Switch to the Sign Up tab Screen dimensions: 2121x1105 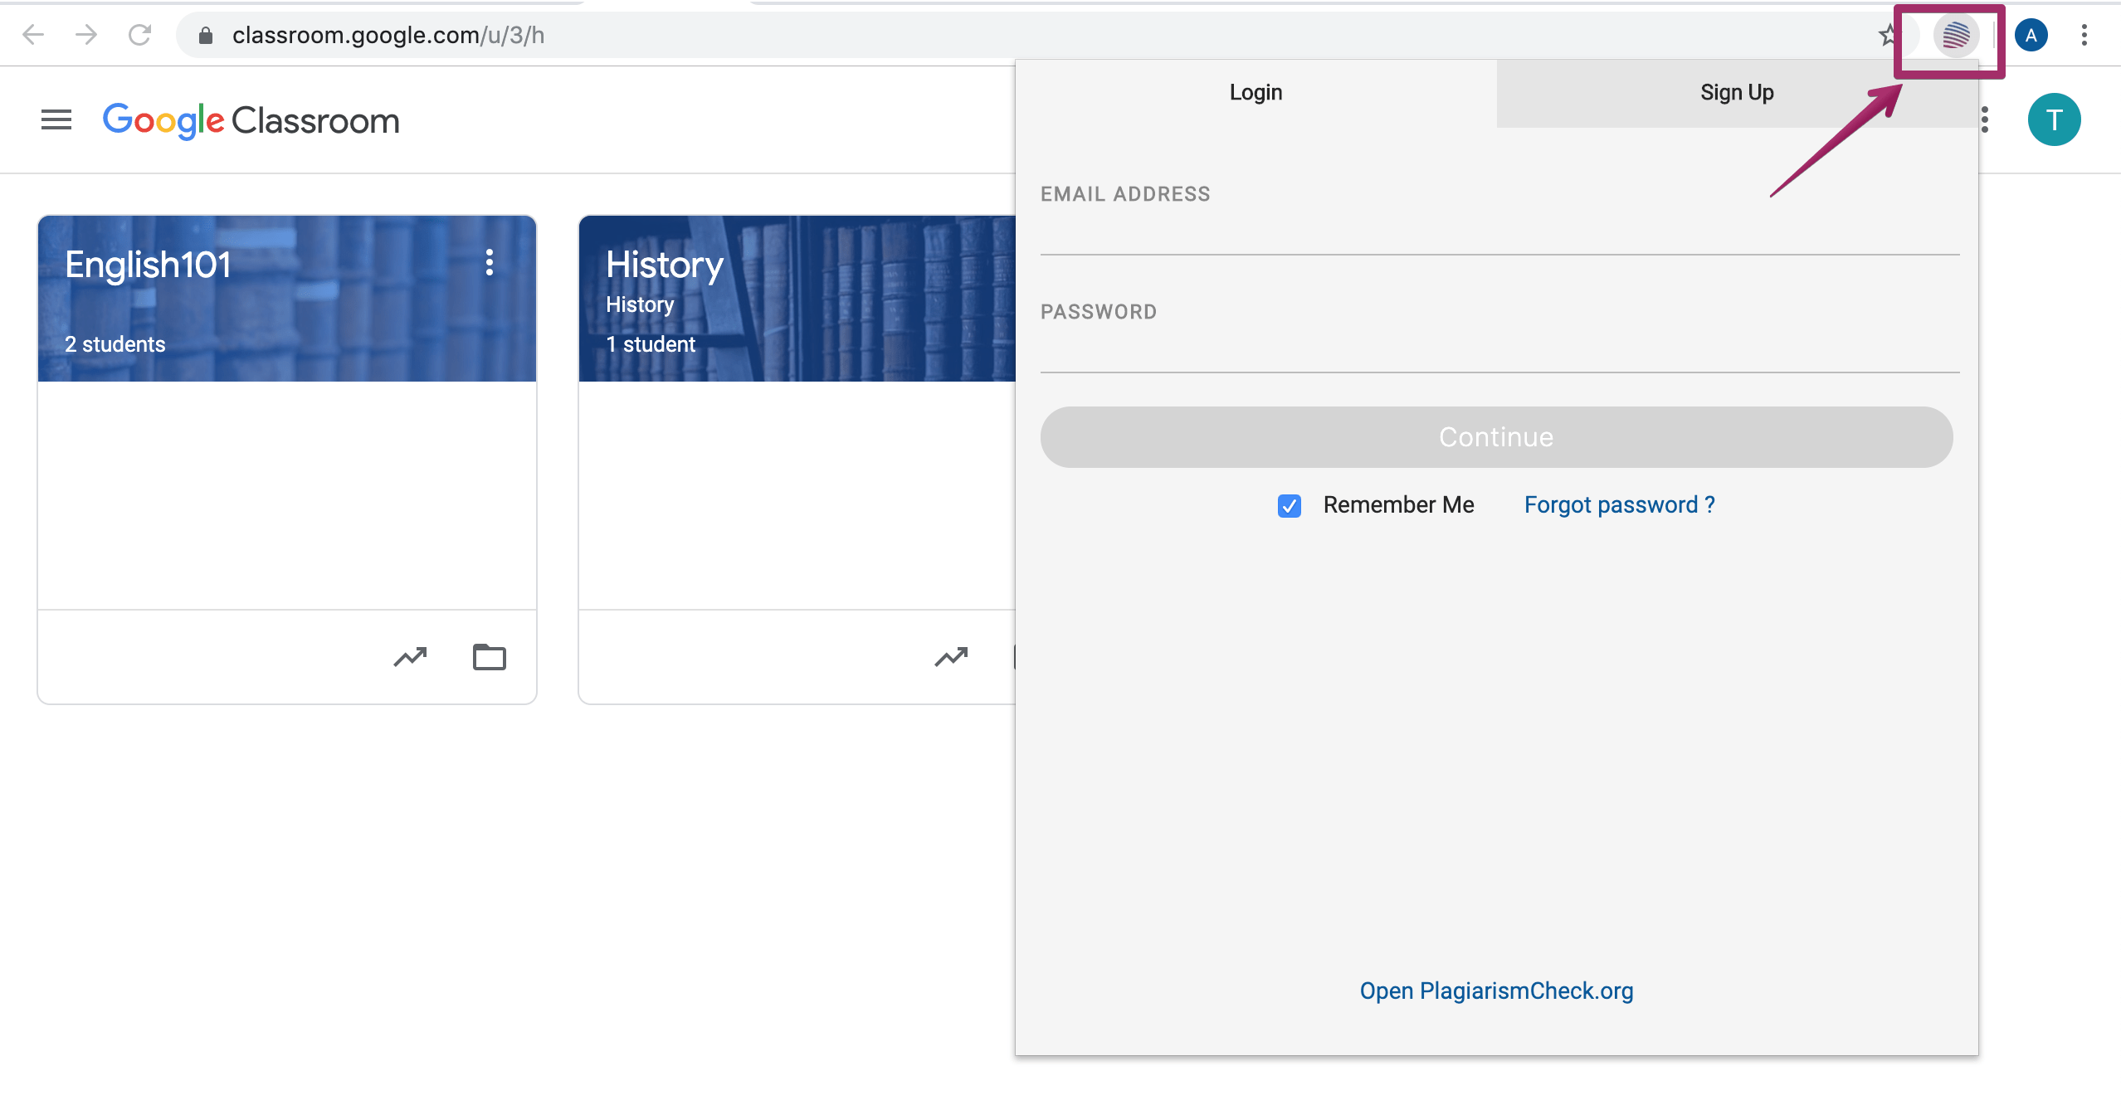1737,91
